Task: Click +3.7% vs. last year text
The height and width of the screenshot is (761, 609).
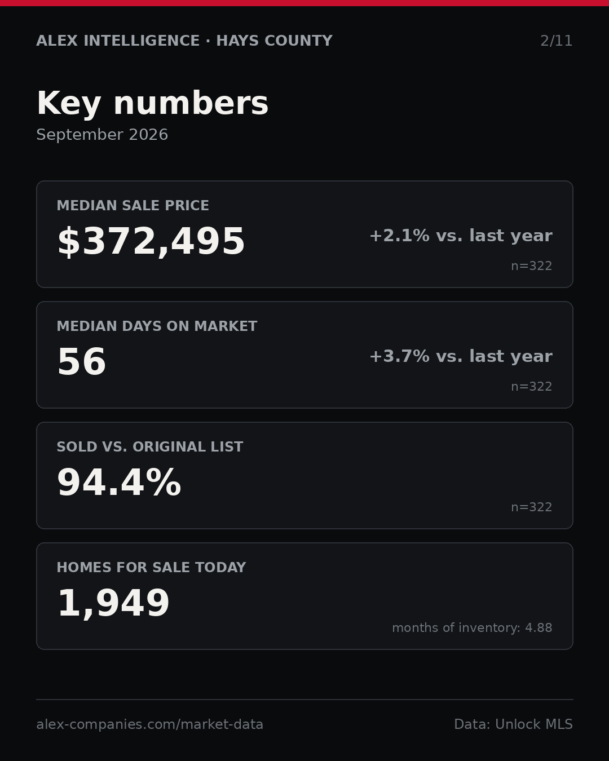Action: [x=461, y=356]
